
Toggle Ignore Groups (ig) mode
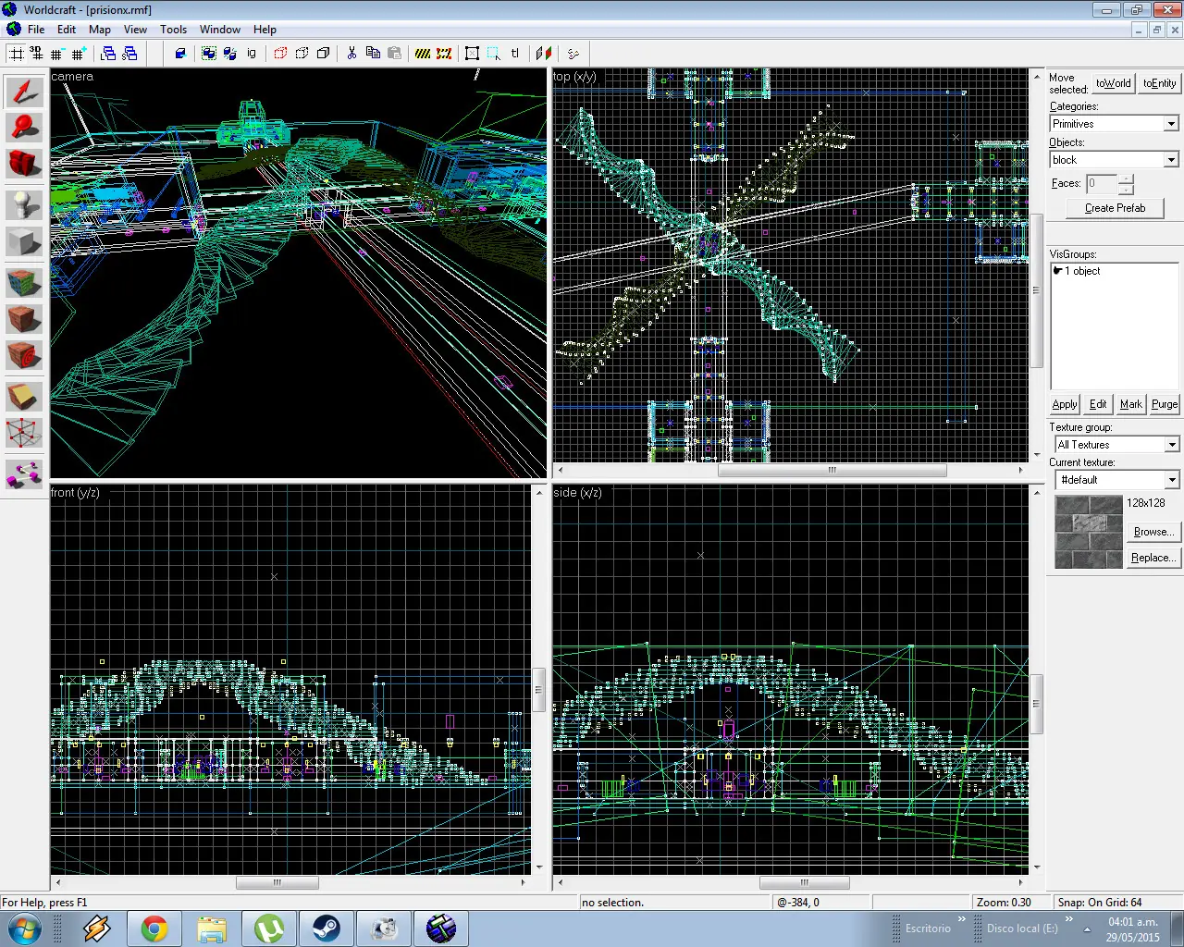pos(252,54)
